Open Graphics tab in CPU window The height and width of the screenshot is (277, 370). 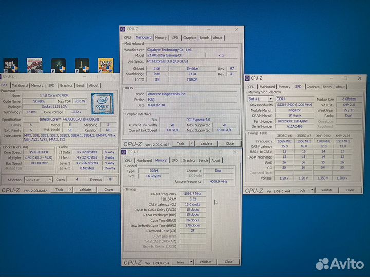coord(66,85)
